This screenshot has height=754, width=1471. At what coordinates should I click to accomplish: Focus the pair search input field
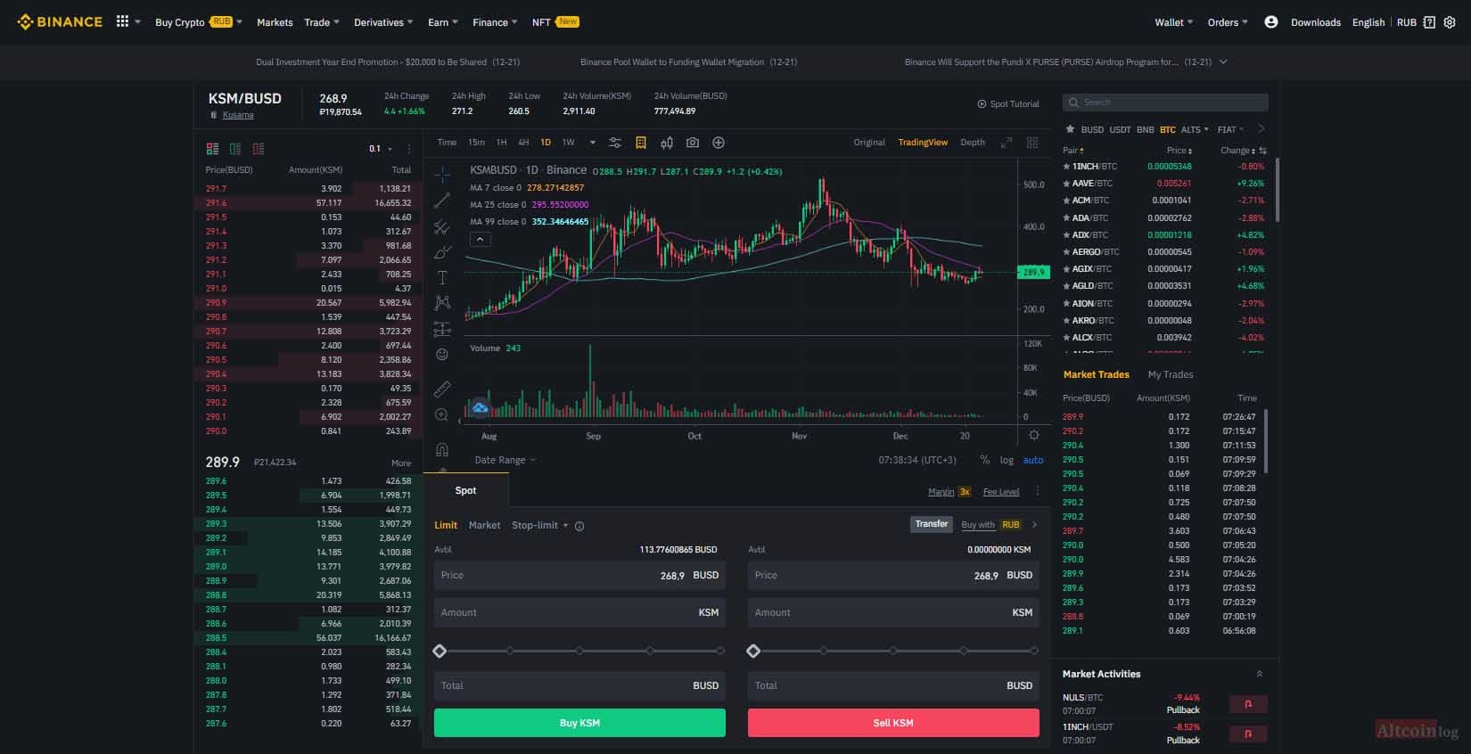1165,102
